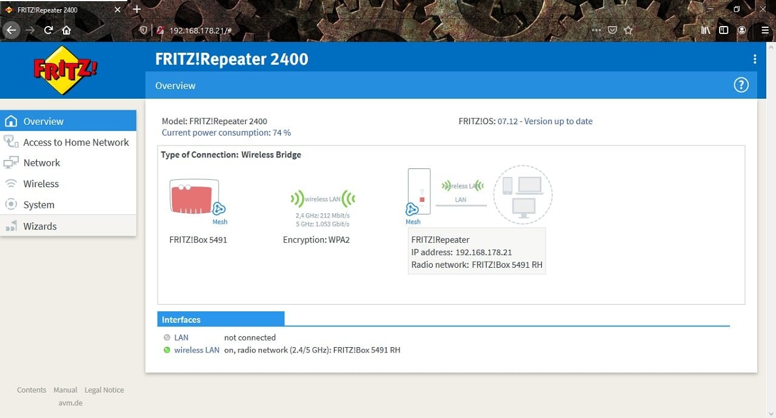776x418 pixels.
Task: Toggle the browser sidebar icon
Action: coord(723,30)
